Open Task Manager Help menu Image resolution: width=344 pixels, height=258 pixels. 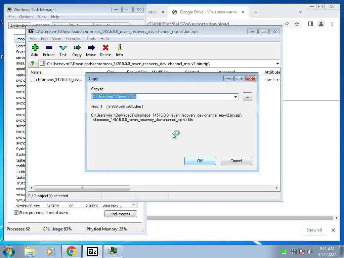point(55,17)
